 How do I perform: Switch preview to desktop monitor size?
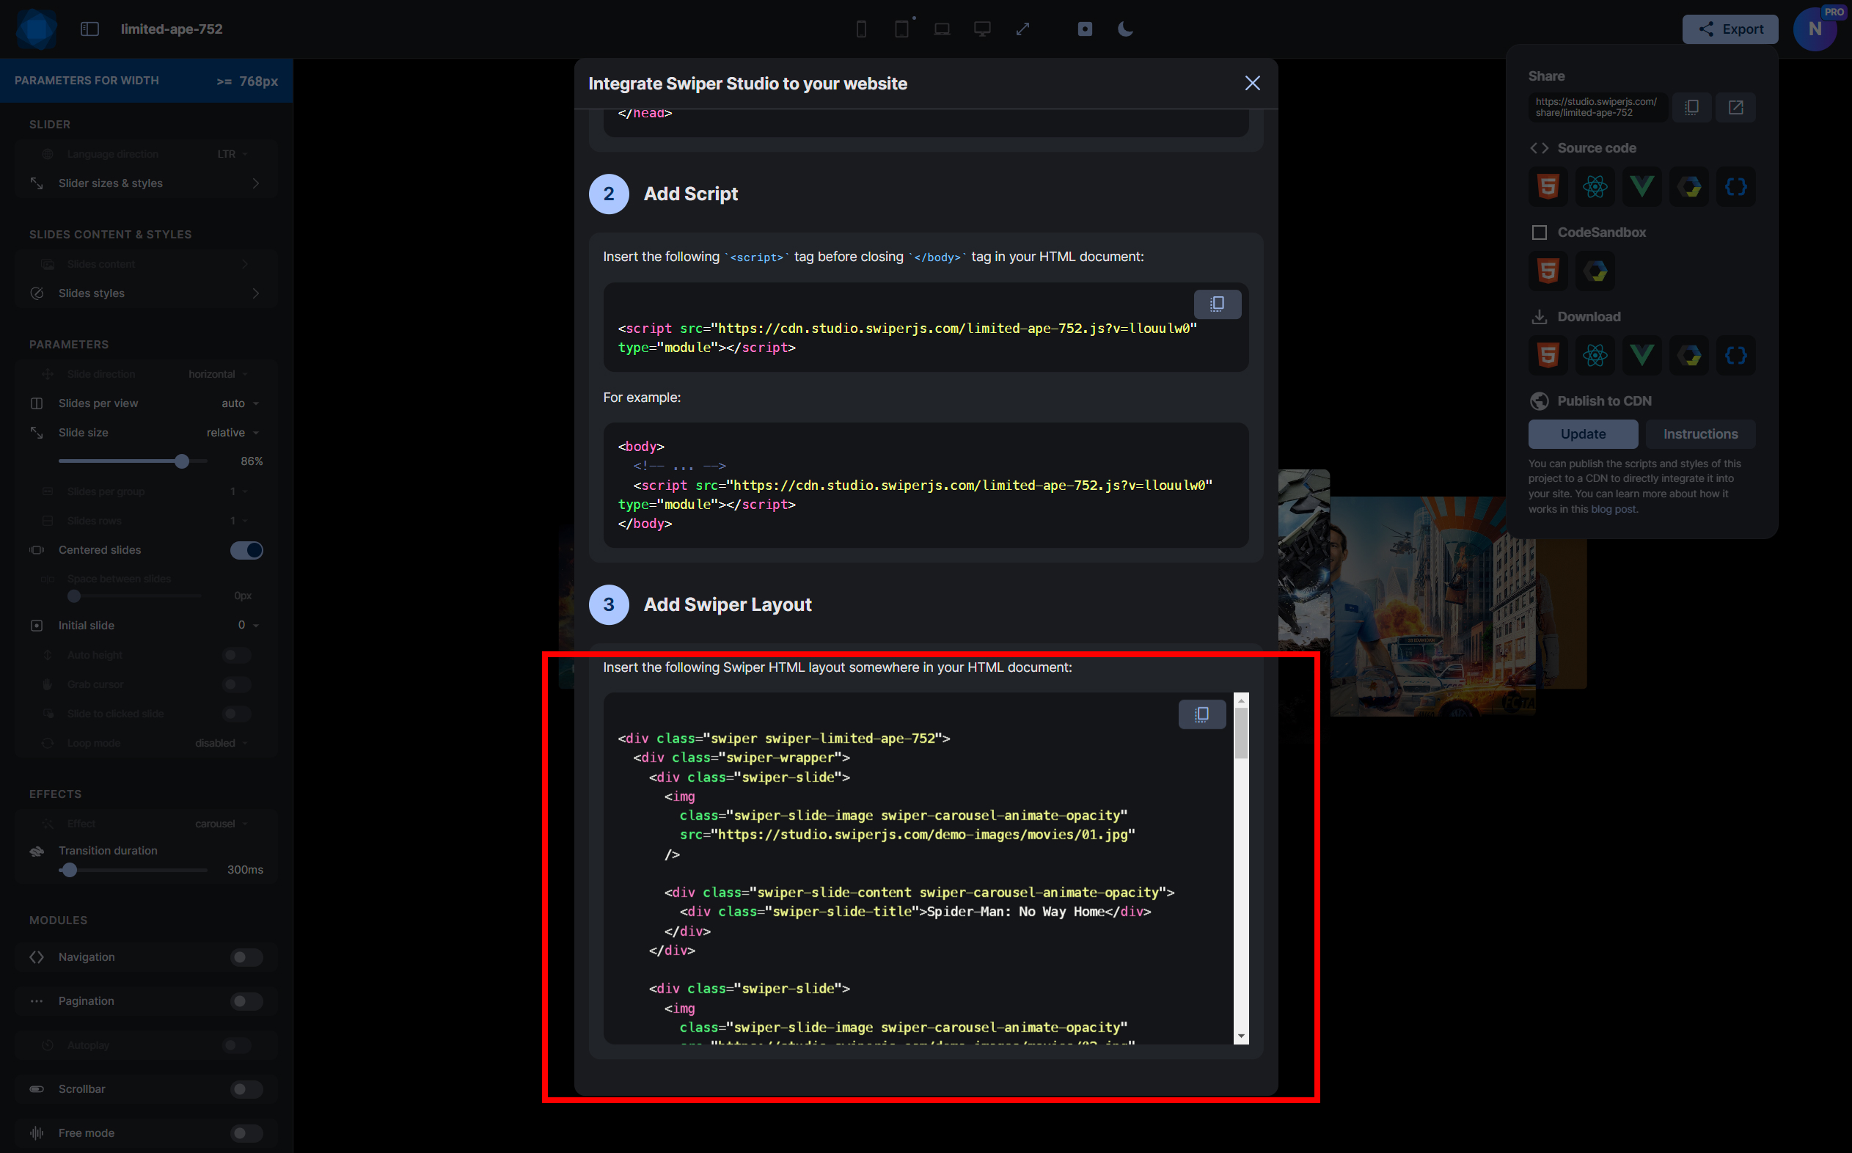pyautogui.click(x=983, y=29)
